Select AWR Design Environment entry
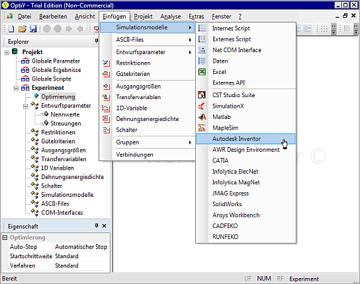The height and width of the screenshot is (284, 360). pyautogui.click(x=246, y=150)
